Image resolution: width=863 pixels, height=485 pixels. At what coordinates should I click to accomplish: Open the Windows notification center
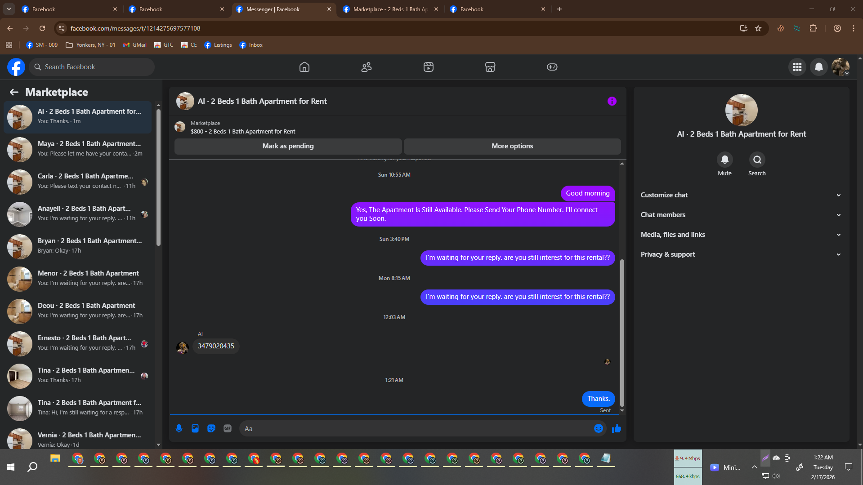click(x=849, y=467)
